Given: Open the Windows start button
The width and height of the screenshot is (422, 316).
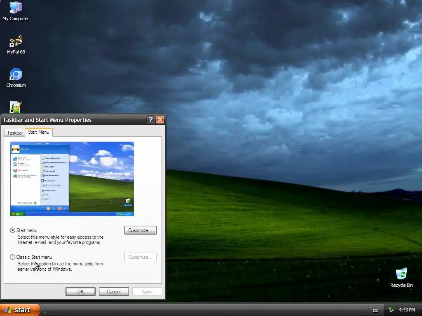Looking at the screenshot, I should point(20,310).
